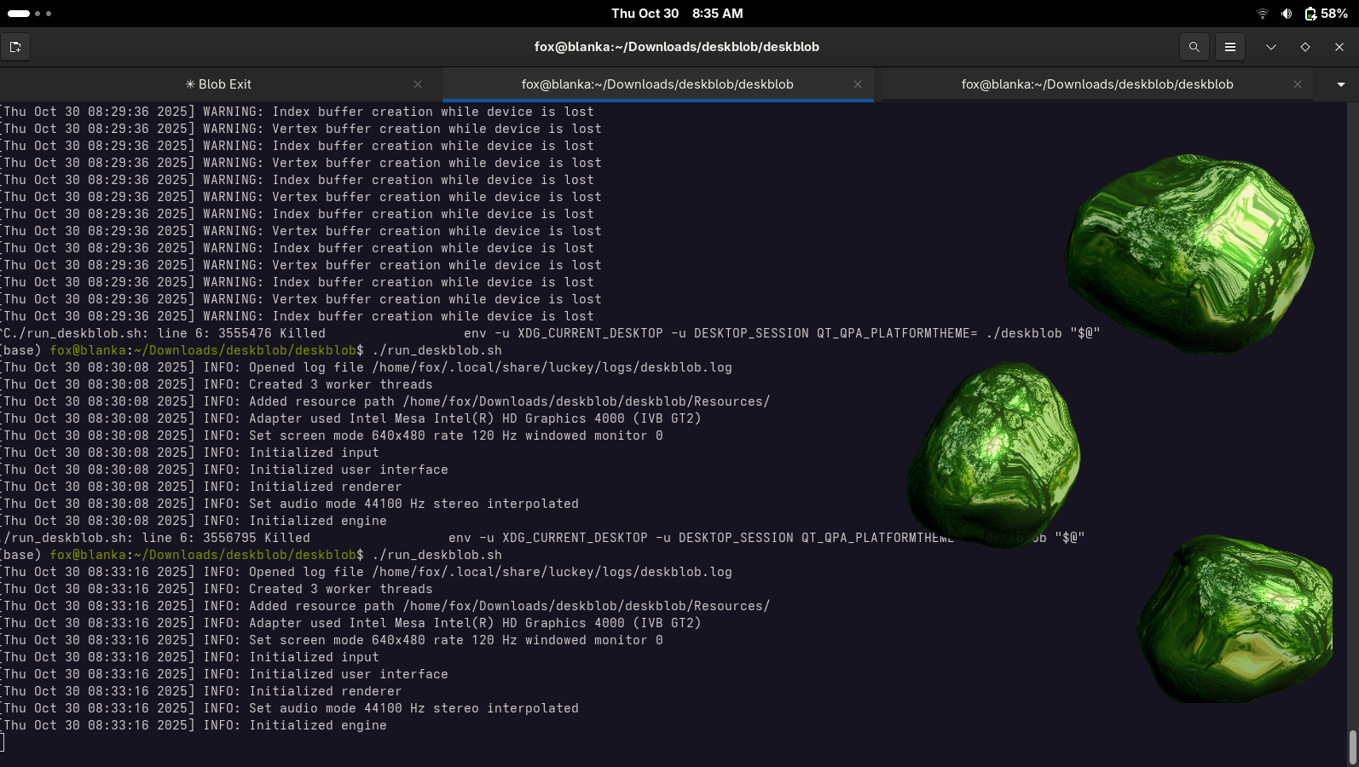The width and height of the screenshot is (1359, 767).
Task: Minimize window using the chevron button
Action: pyautogui.click(x=1270, y=47)
